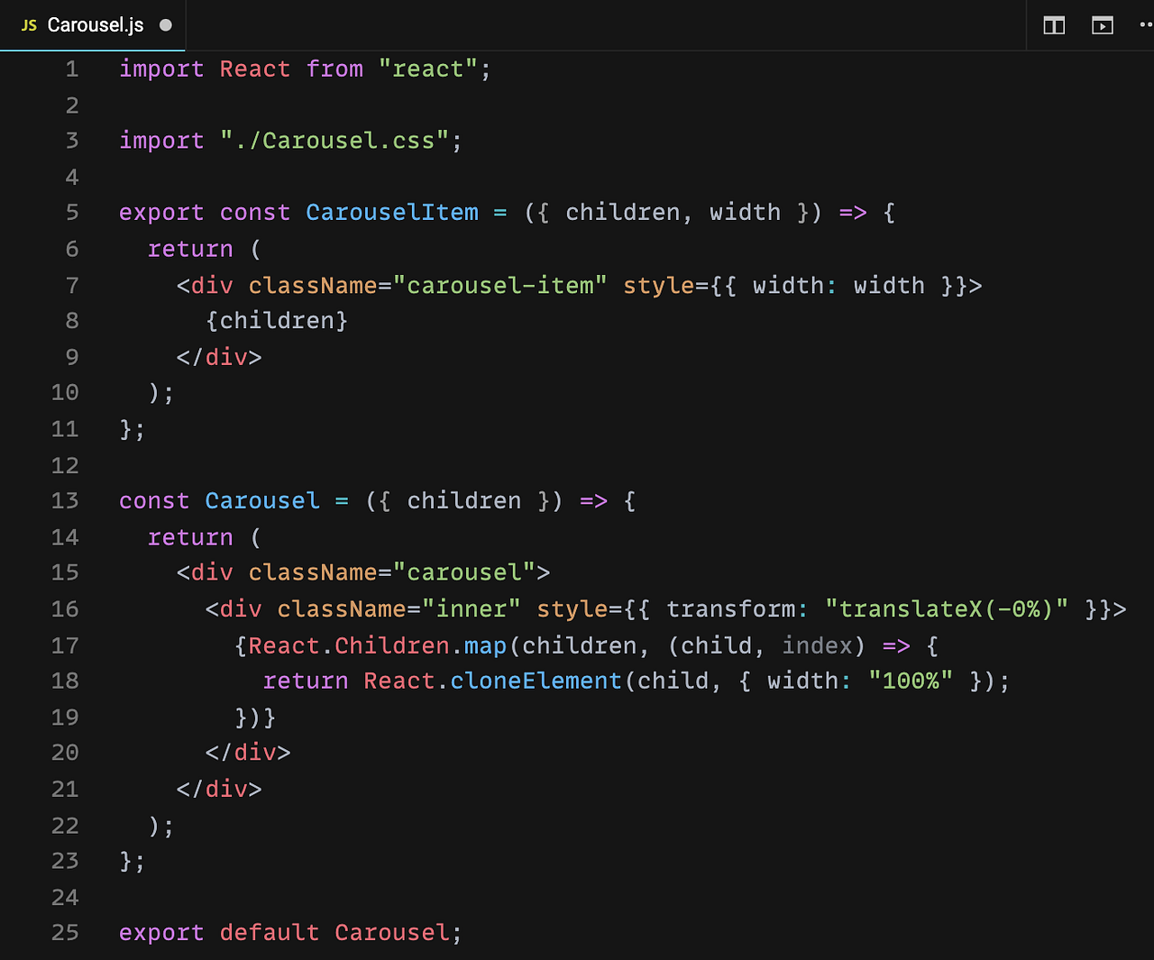Image resolution: width=1154 pixels, height=960 pixels.
Task: Click the Run/Preview editor icon
Action: [x=1102, y=25]
